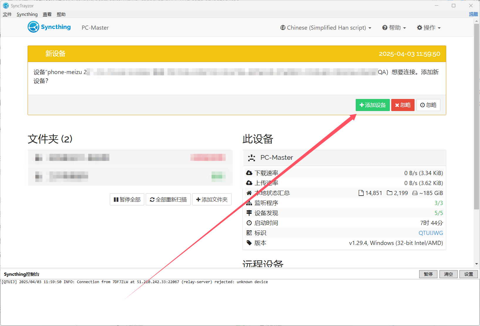The height and width of the screenshot is (326, 480).
Task: Click the 此设备 heading
Action: pos(258,139)
